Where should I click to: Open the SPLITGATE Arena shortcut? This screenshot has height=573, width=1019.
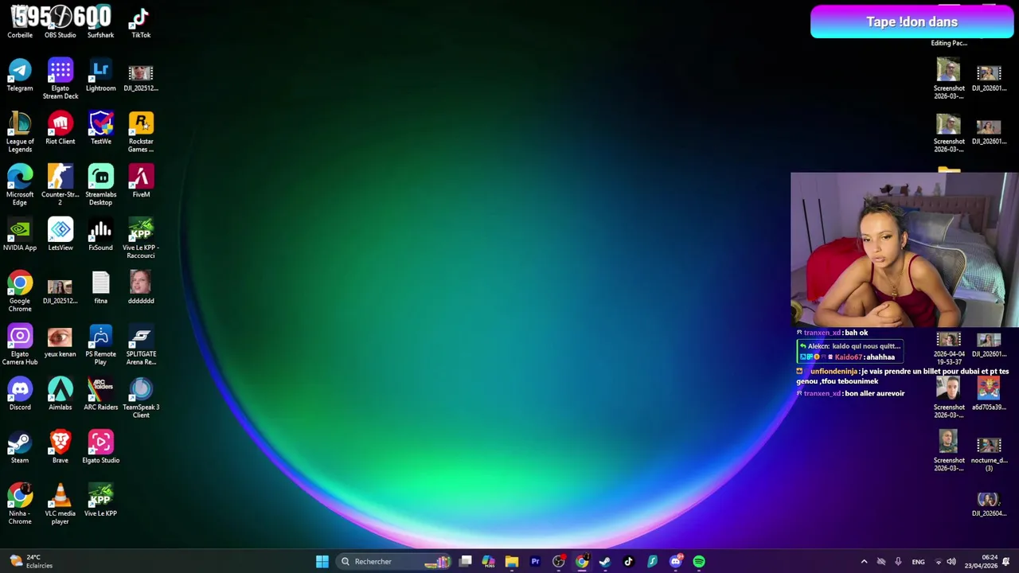[141, 345]
